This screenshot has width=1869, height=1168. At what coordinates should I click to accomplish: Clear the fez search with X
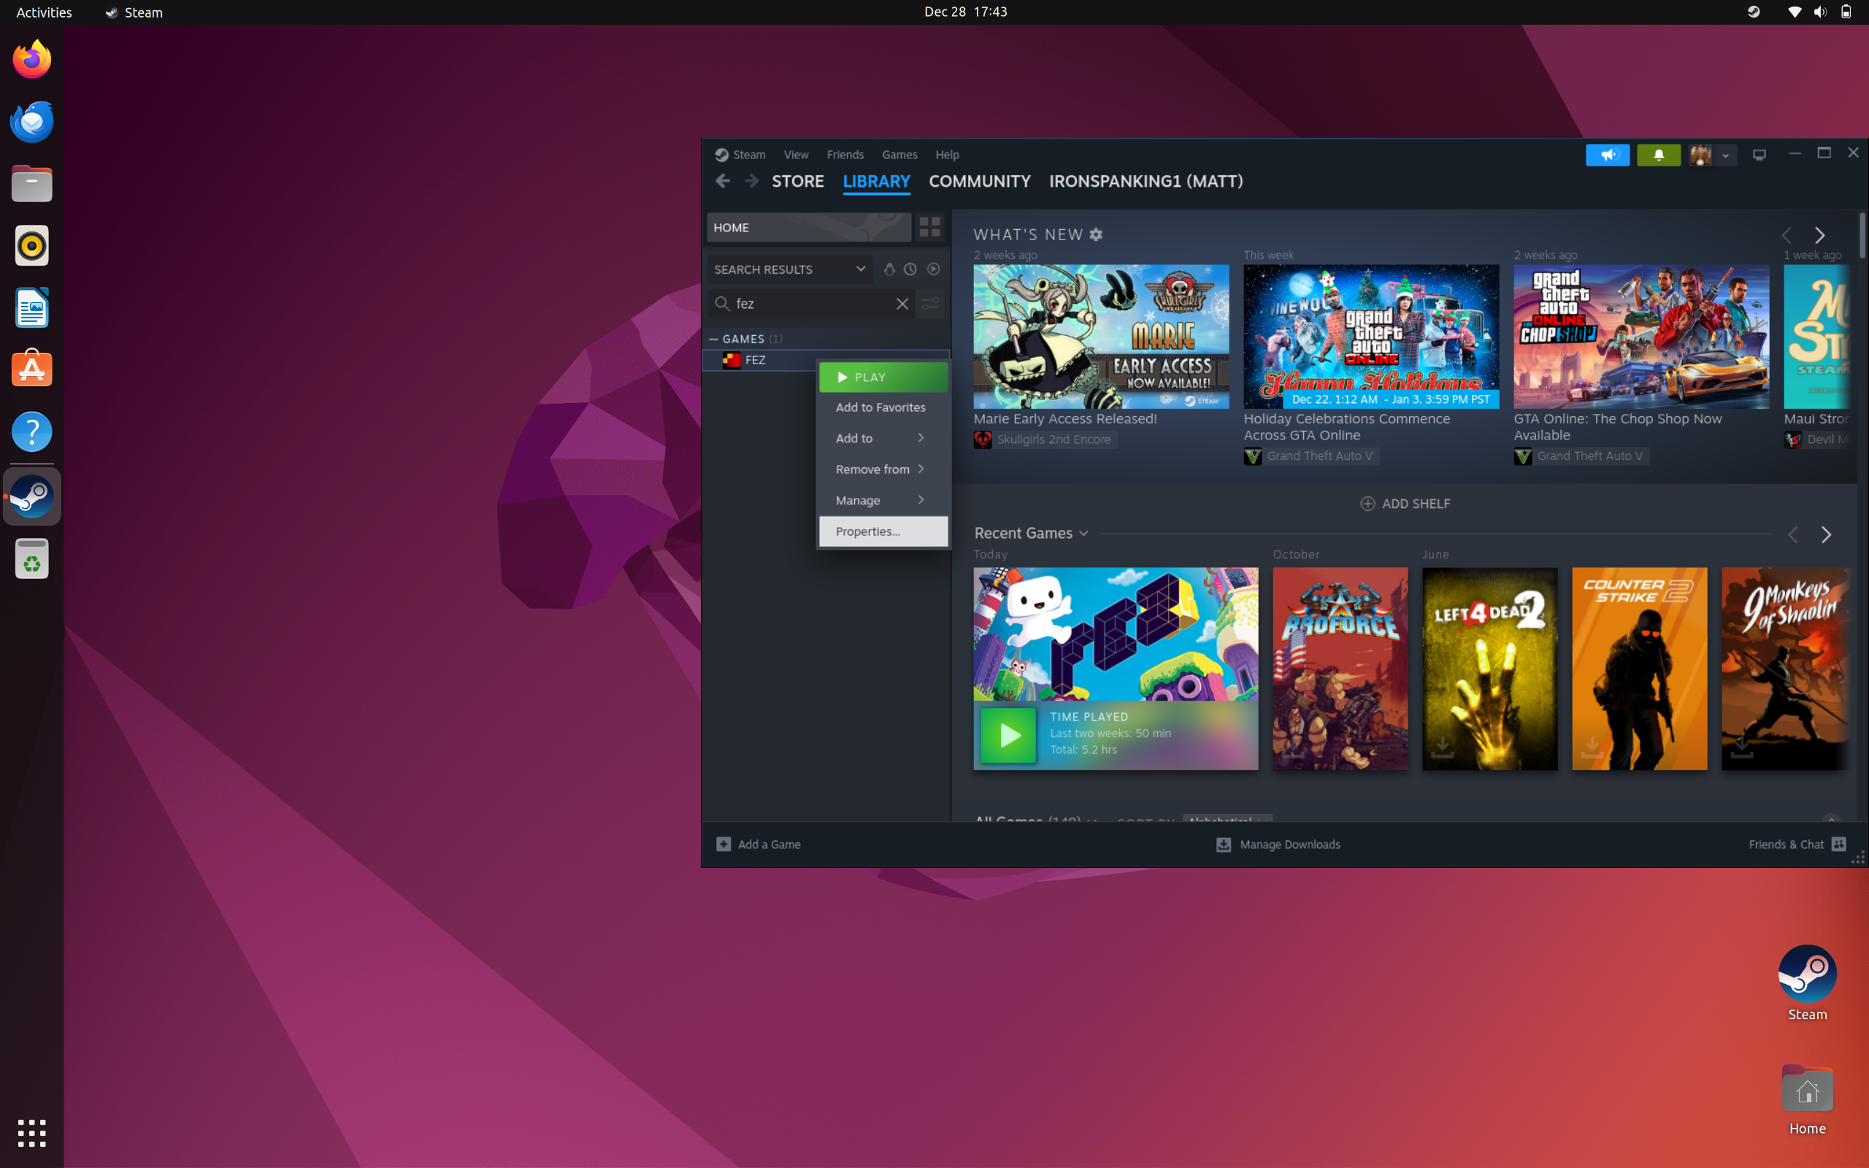click(x=902, y=304)
